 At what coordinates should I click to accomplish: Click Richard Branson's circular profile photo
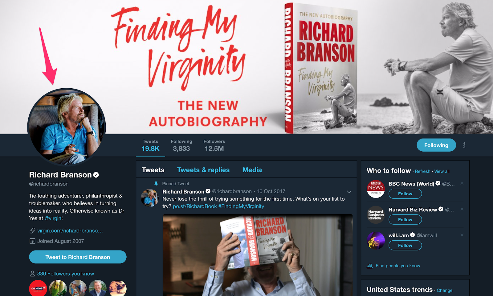coord(67,127)
